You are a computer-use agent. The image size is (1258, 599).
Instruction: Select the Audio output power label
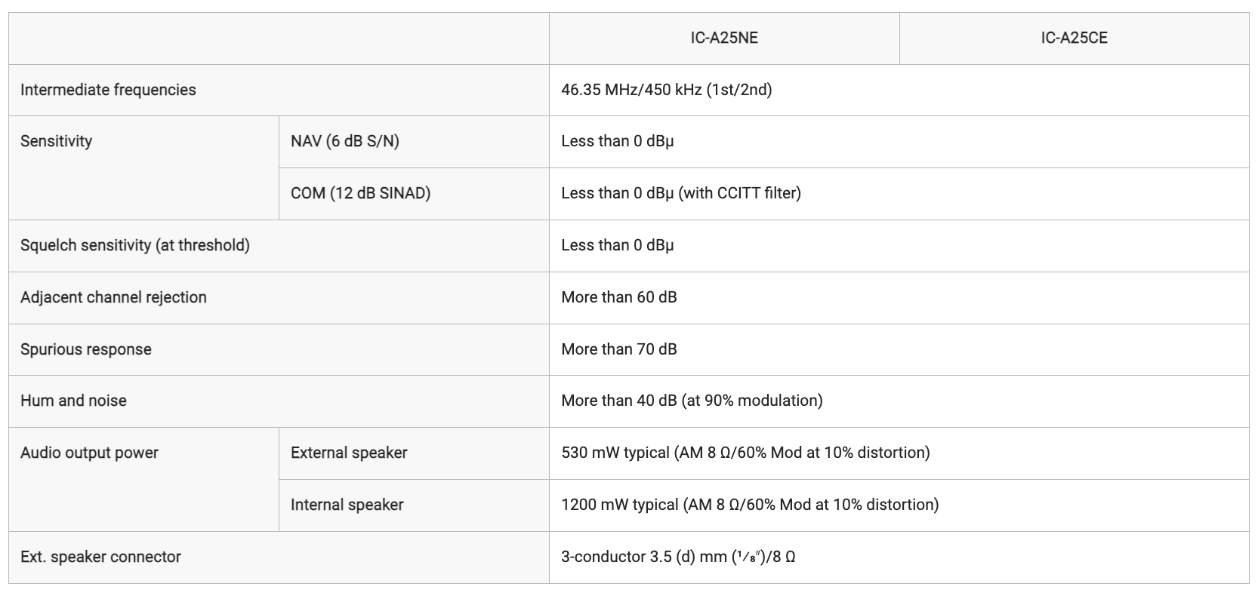[89, 453]
